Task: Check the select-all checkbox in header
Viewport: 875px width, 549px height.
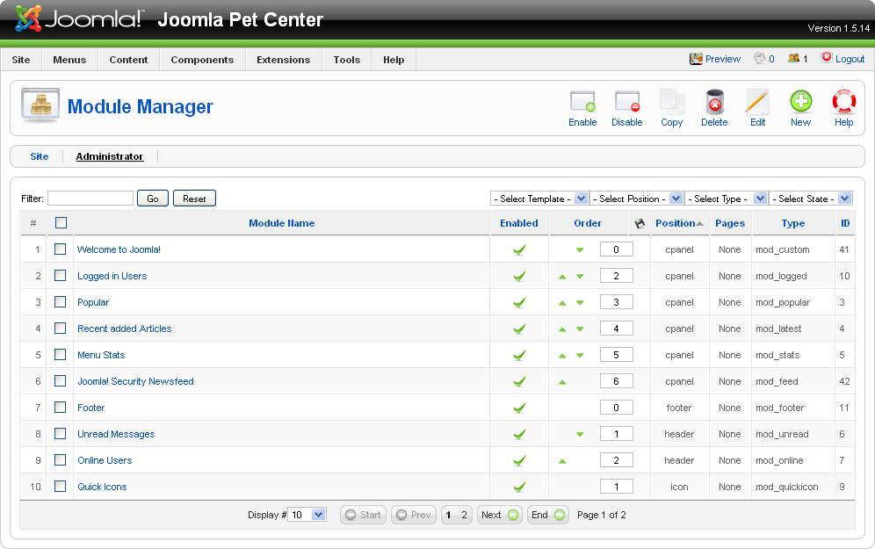Action: (61, 222)
